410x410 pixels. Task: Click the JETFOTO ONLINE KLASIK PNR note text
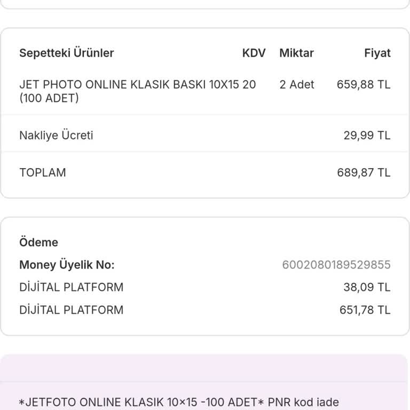pyautogui.click(x=178, y=402)
